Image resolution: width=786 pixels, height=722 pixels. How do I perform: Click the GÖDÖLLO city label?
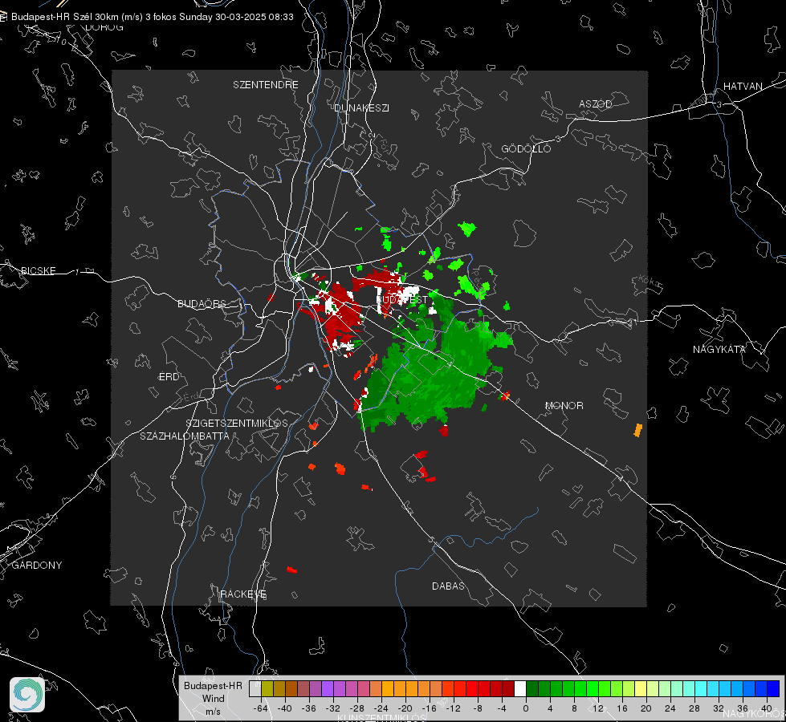526,148
